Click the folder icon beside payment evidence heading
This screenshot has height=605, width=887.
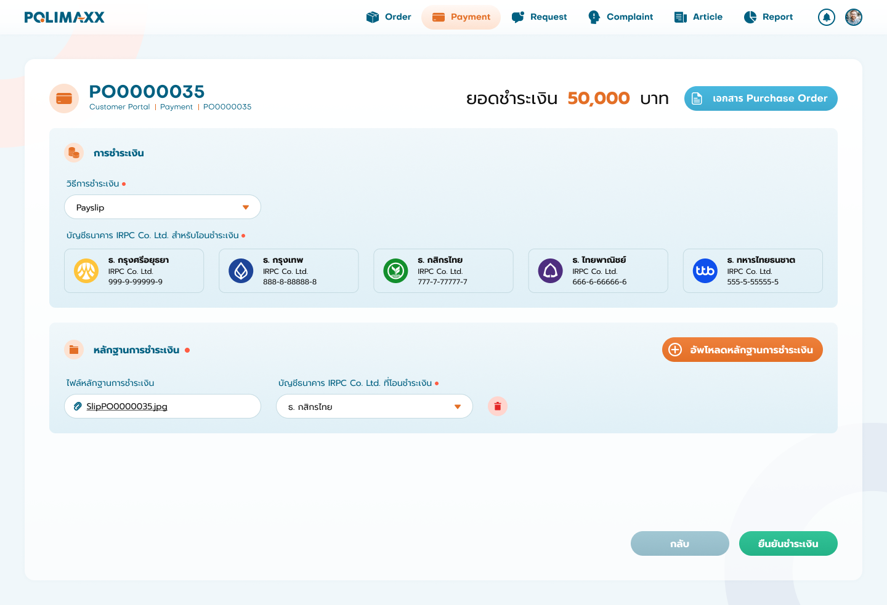pyautogui.click(x=74, y=350)
